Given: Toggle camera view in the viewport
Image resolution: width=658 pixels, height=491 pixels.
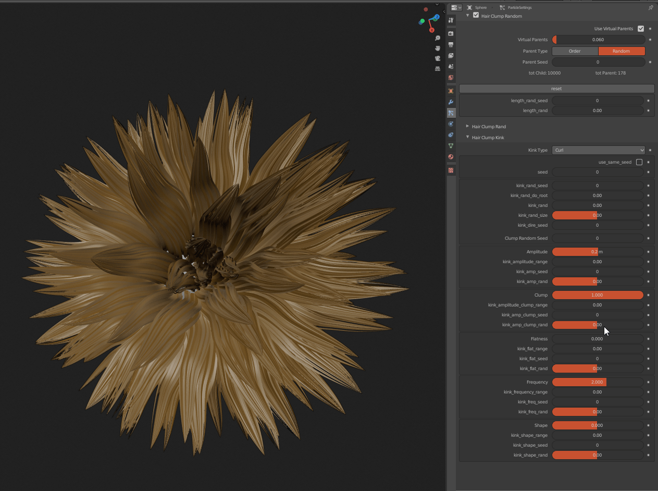Looking at the screenshot, I should tap(438, 58).
